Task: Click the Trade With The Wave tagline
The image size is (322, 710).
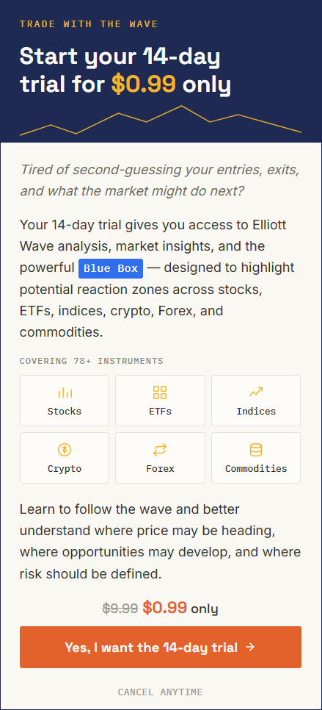Action: 89,24
